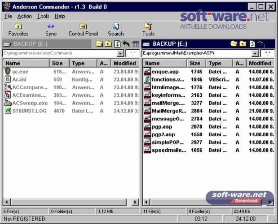
Task: Open the Tools hammer icon
Action: tap(148, 26)
